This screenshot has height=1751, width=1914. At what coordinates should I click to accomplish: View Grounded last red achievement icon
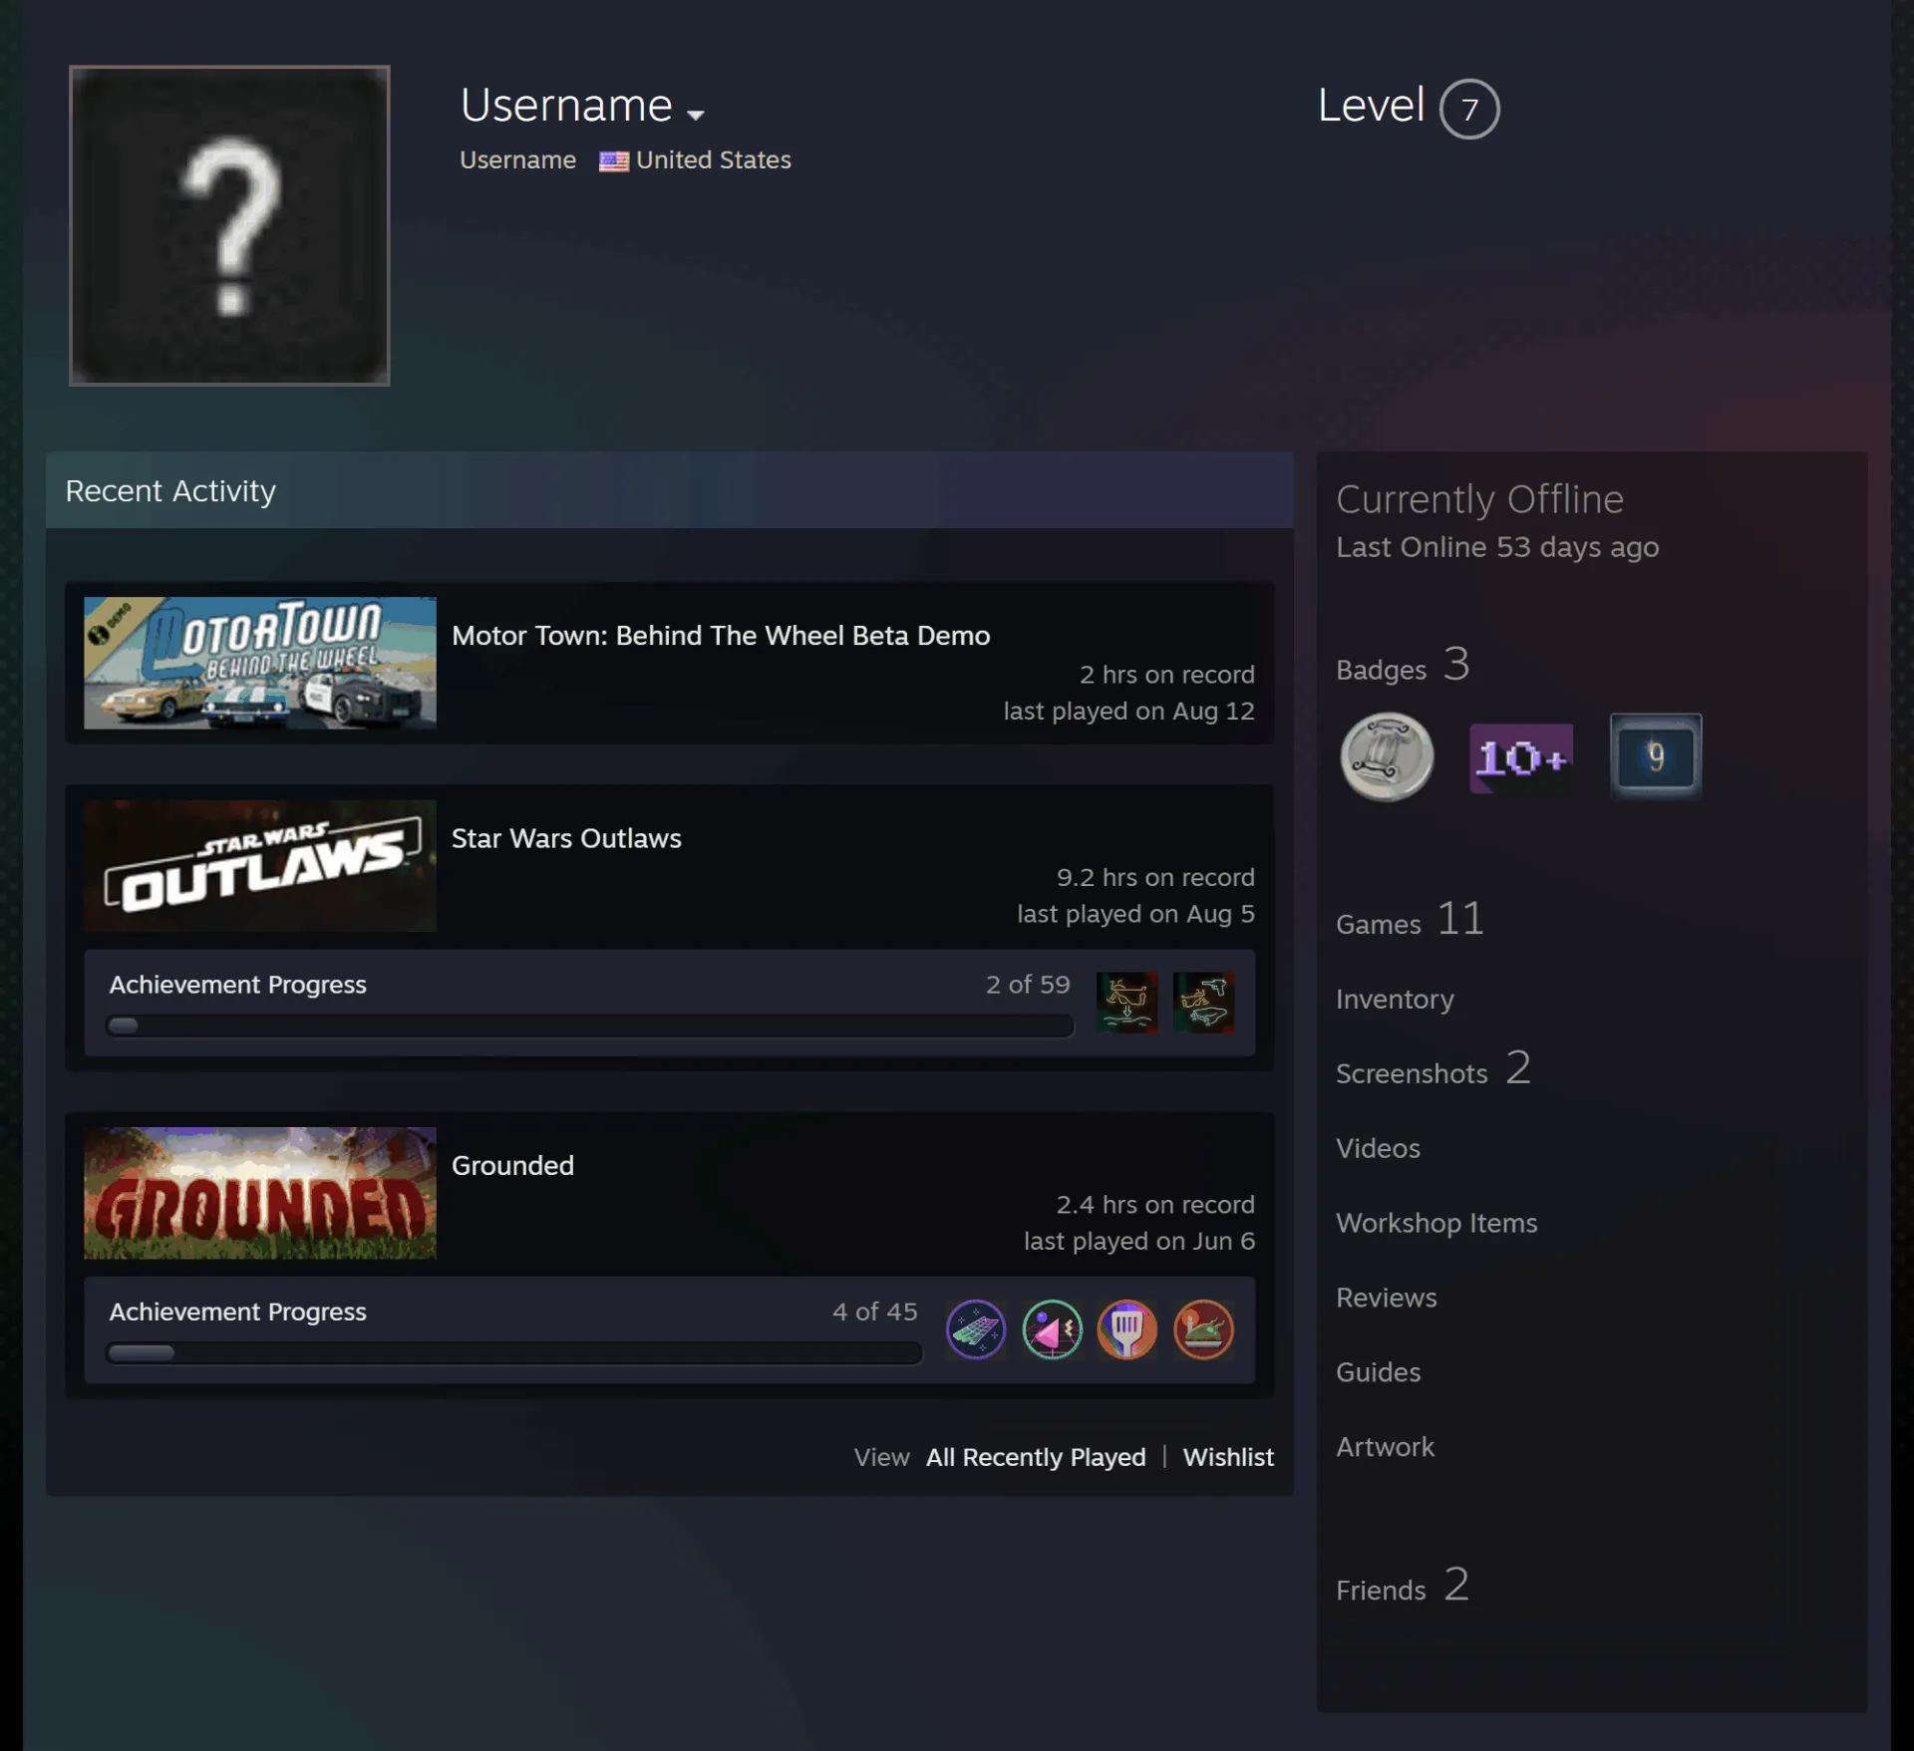pos(1203,1328)
